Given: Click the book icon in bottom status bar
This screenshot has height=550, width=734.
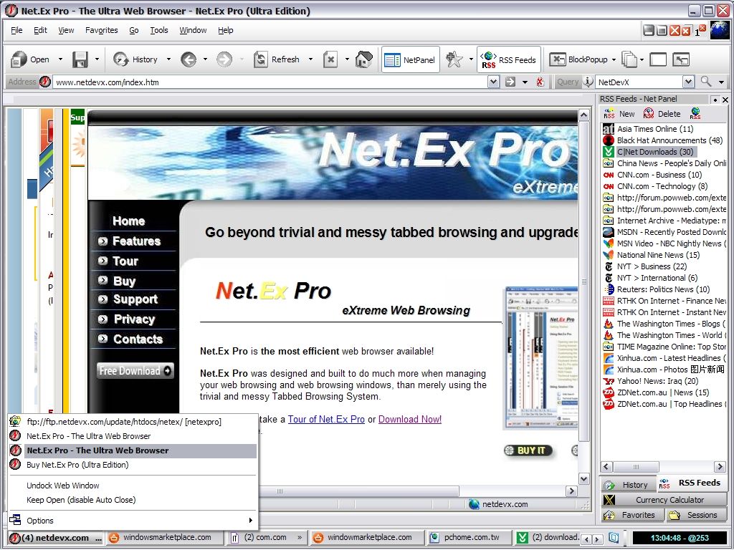Looking at the screenshot, I should [614, 537].
